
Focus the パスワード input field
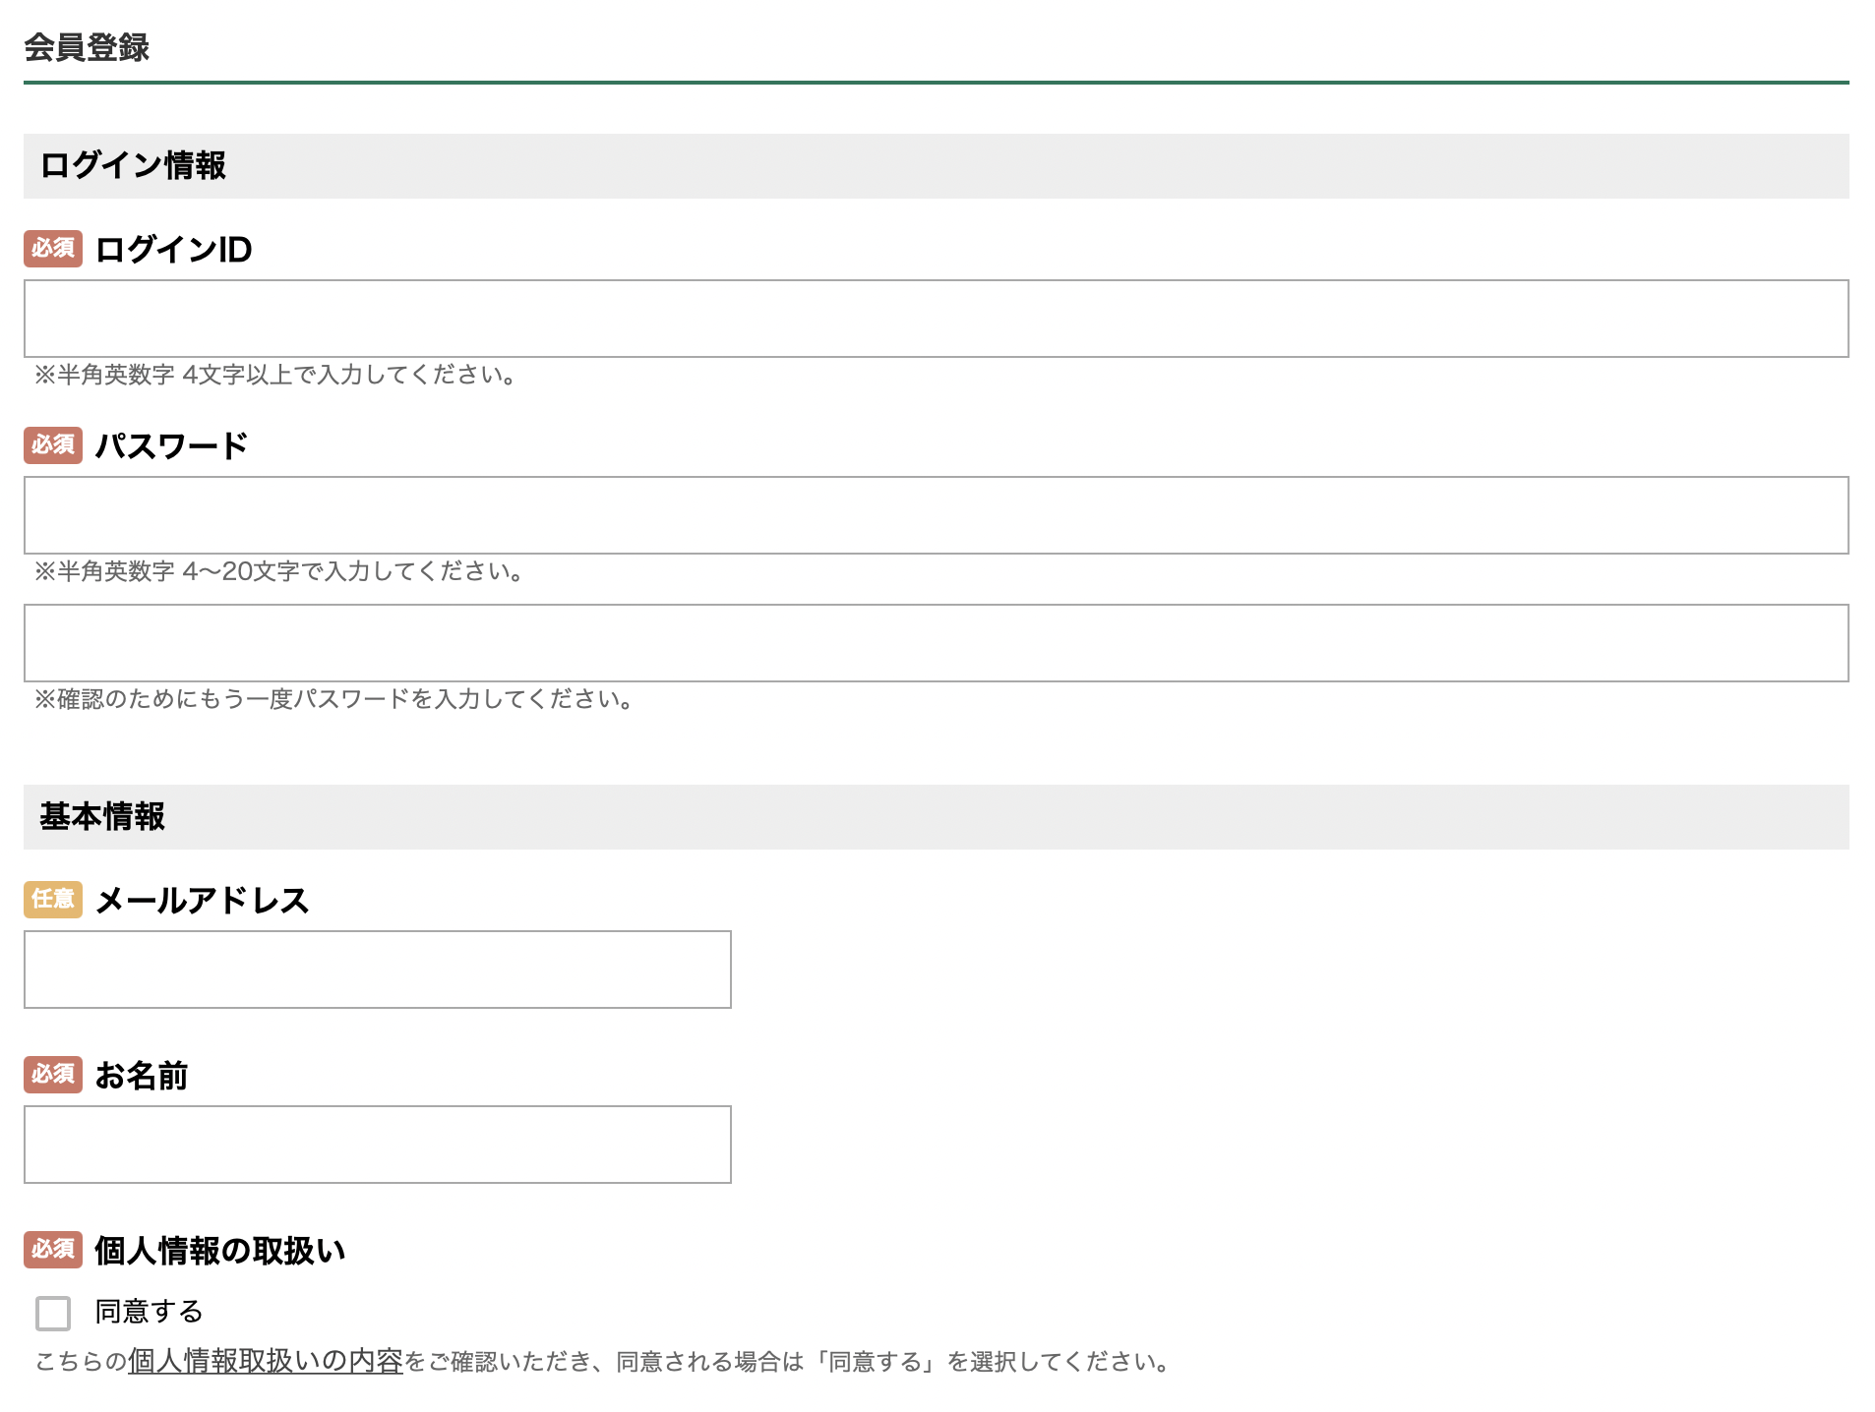click(x=936, y=515)
